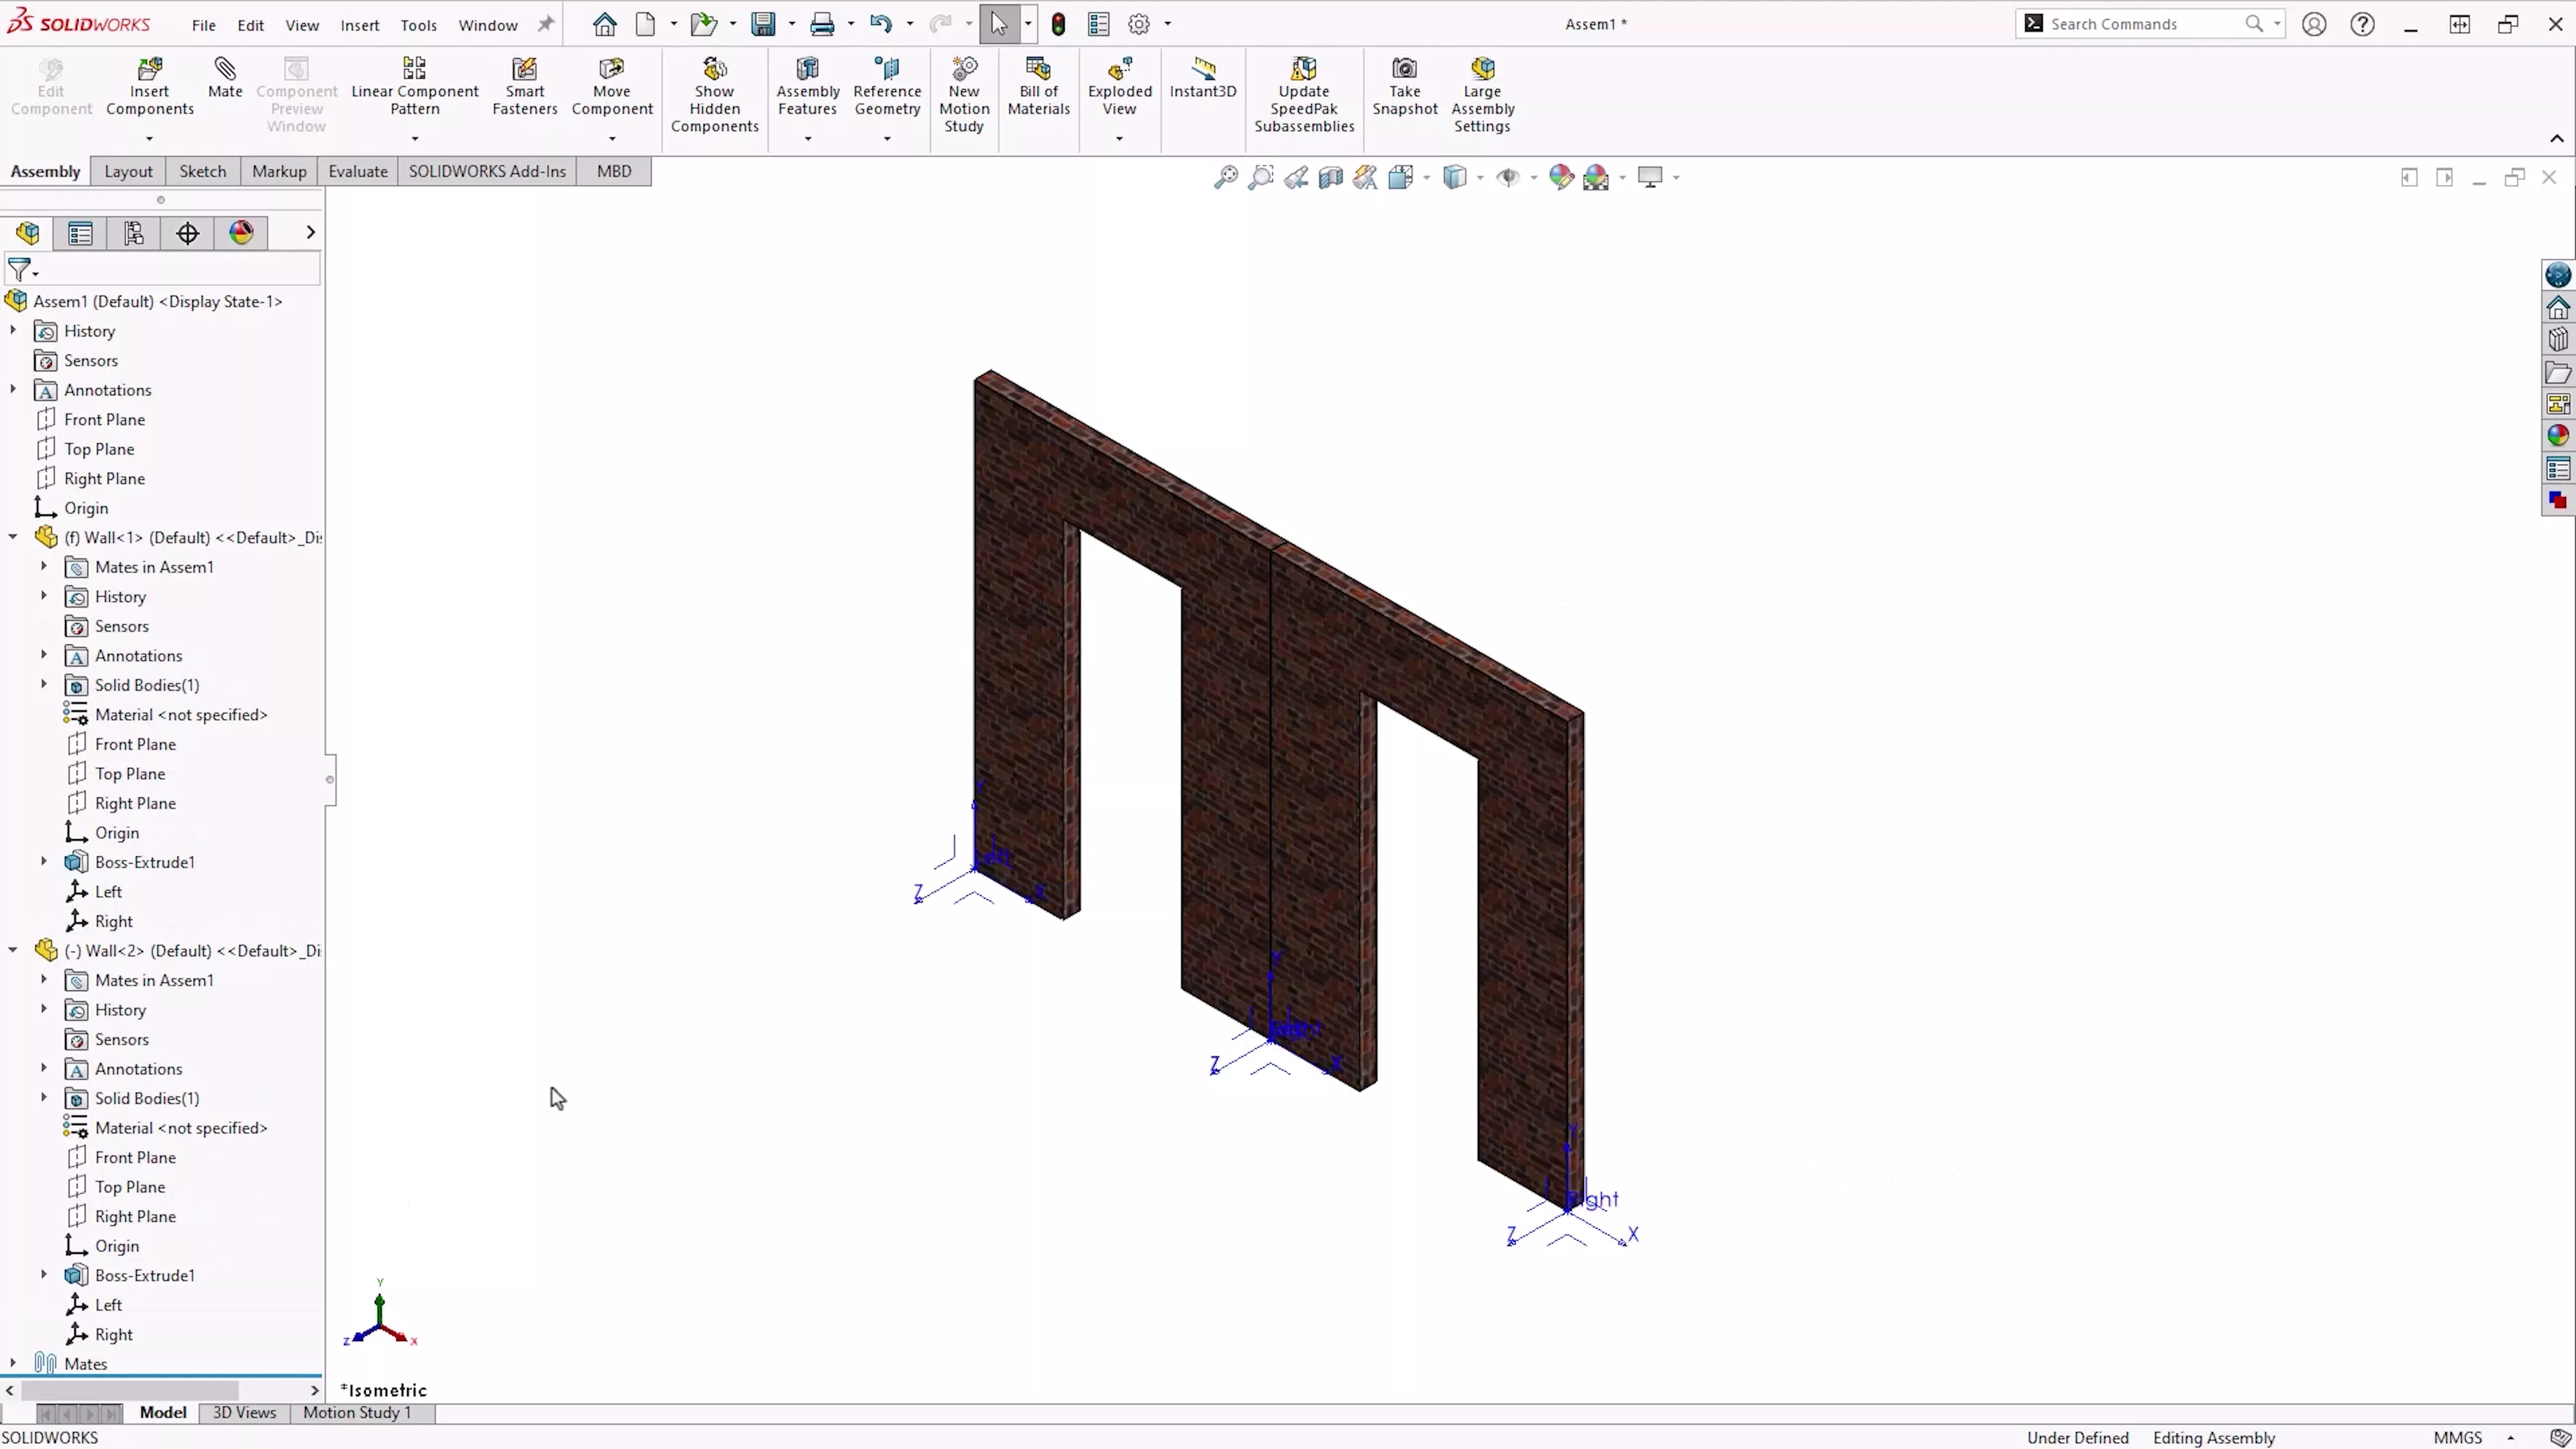Click the Zoom to Fit icon

1225,178
